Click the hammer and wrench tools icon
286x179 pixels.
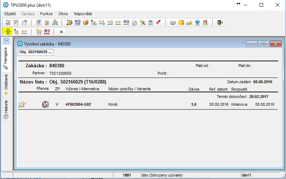[142, 23]
